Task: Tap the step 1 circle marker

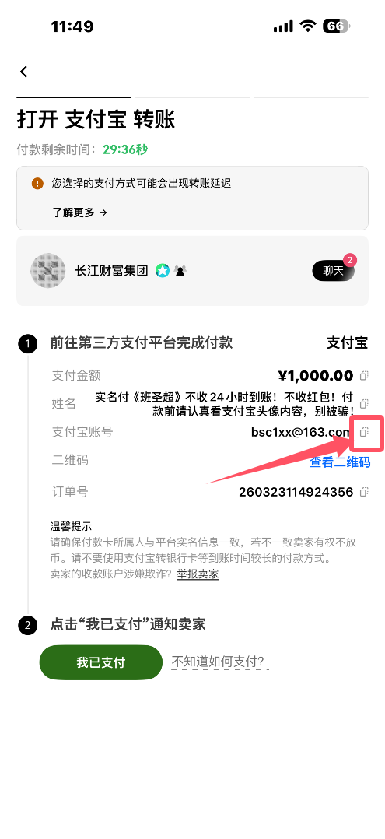Action: coord(28,343)
